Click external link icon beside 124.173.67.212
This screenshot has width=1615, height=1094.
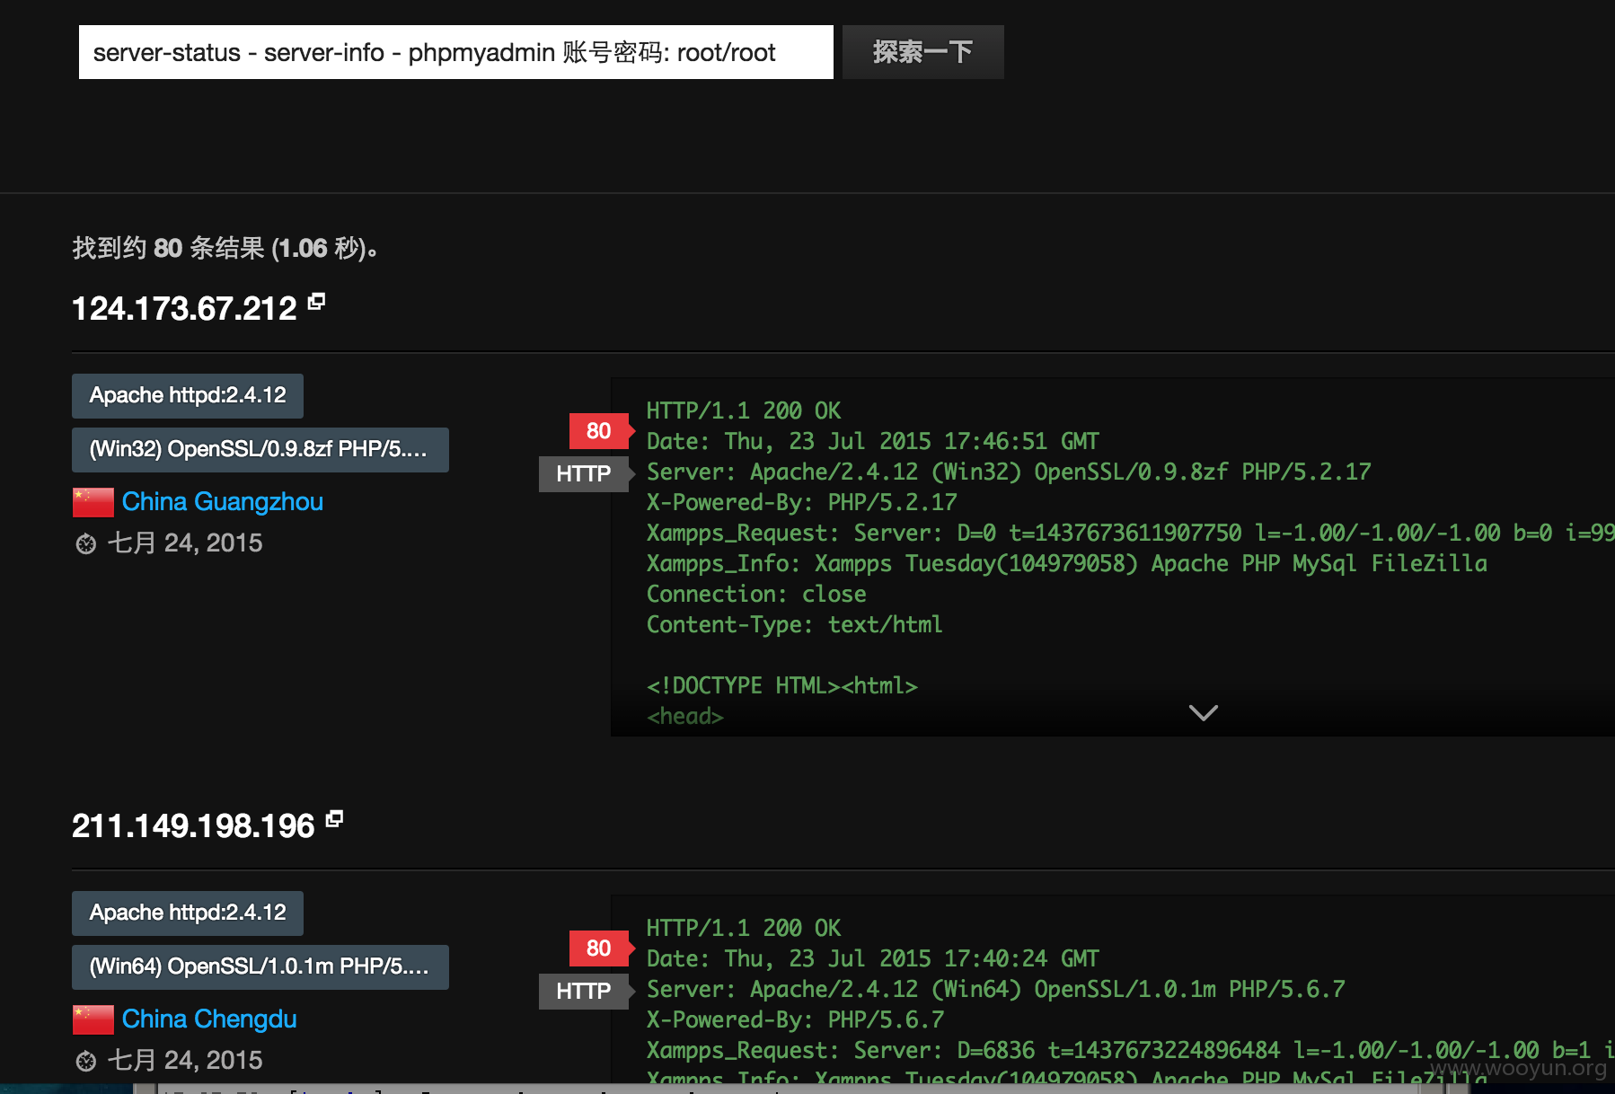coord(316,302)
